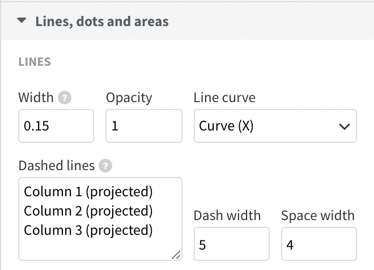Screen dimensions: 374x270
Task: Click the LINES section heading
Action: 35,62
